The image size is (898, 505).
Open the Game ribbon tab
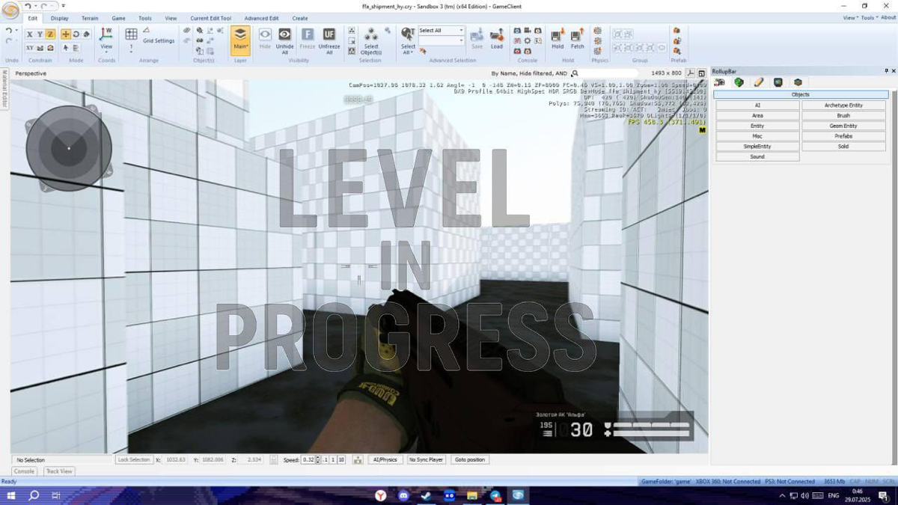(119, 18)
